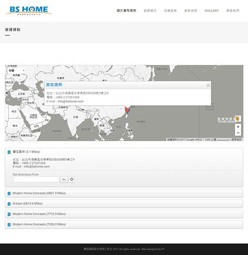
Task: Zoom out the map with minus button
Action: (238, 133)
